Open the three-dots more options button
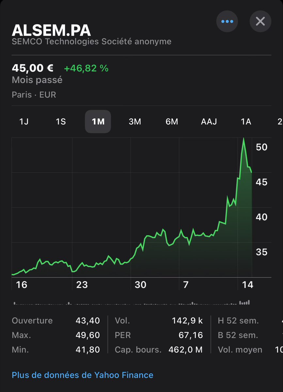This screenshot has height=392, width=283. 227,22
